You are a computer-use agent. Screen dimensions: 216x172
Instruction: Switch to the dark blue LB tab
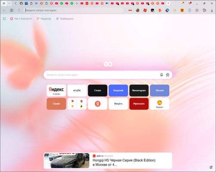pos(26,3)
